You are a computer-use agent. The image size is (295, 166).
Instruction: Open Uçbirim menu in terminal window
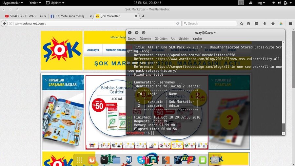coord(184,39)
